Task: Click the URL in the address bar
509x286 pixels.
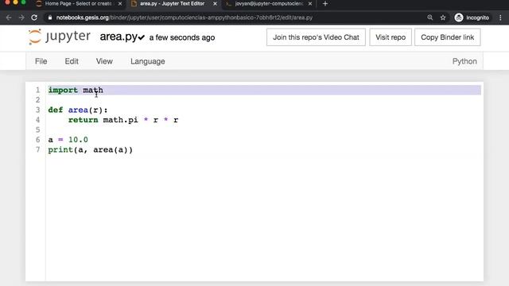Action: pos(184,17)
